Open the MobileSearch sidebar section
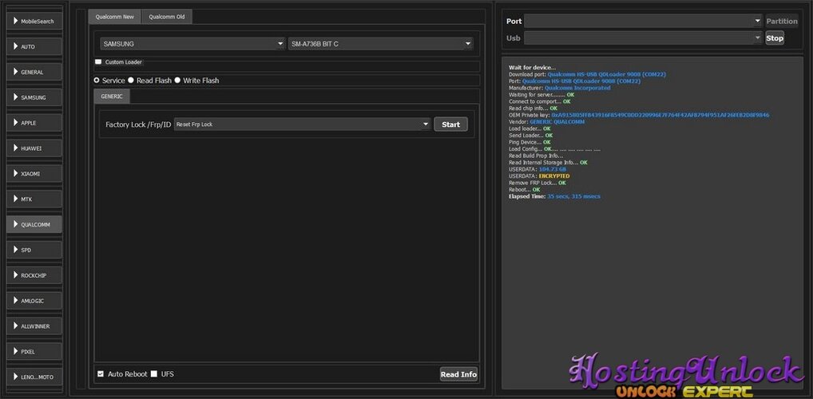This screenshot has width=813, height=399. click(x=34, y=22)
